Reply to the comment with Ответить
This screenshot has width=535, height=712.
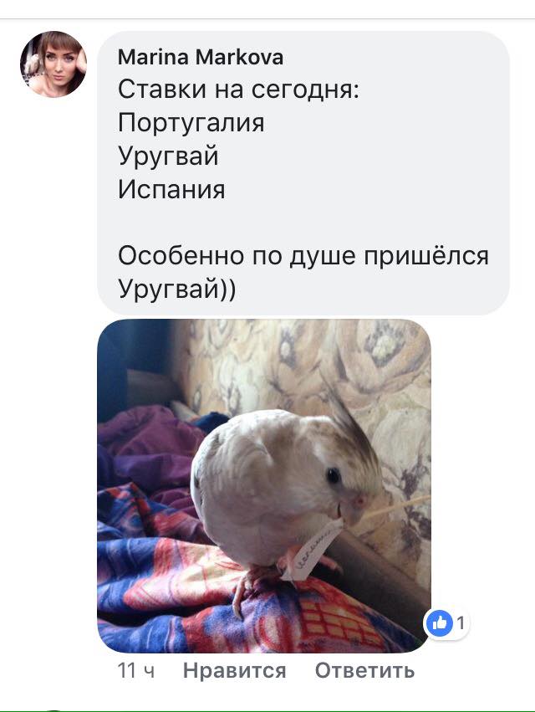[364, 670]
